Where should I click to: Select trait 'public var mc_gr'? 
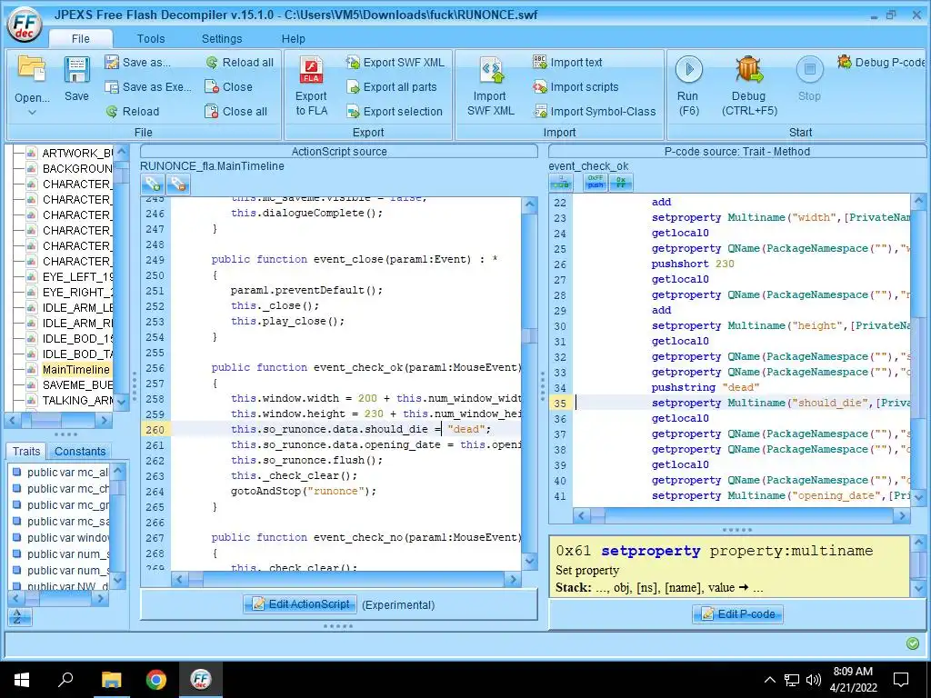tap(61, 505)
